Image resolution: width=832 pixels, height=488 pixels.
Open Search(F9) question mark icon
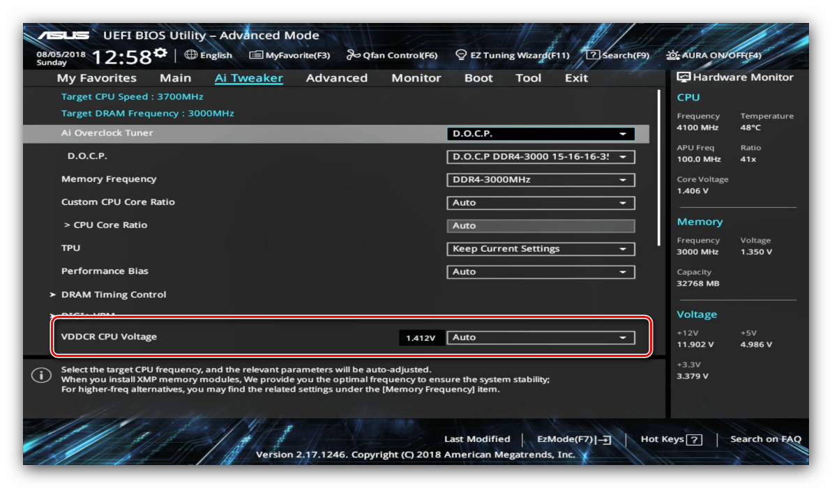tap(592, 55)
